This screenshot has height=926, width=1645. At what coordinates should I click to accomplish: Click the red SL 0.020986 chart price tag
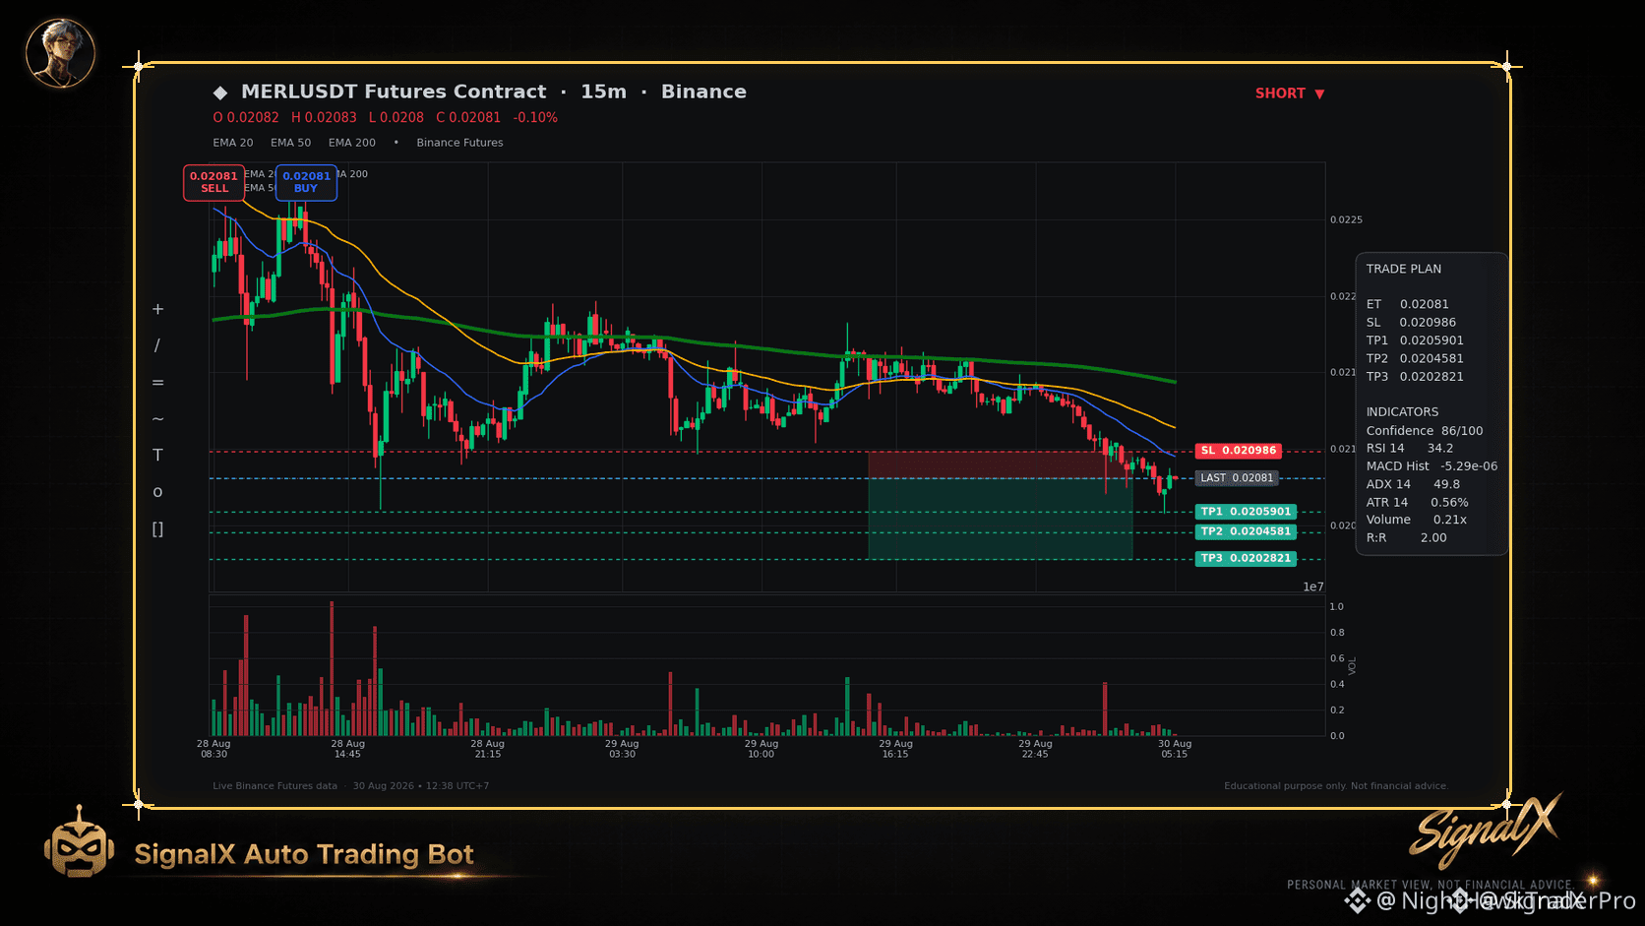[1239, 451]
